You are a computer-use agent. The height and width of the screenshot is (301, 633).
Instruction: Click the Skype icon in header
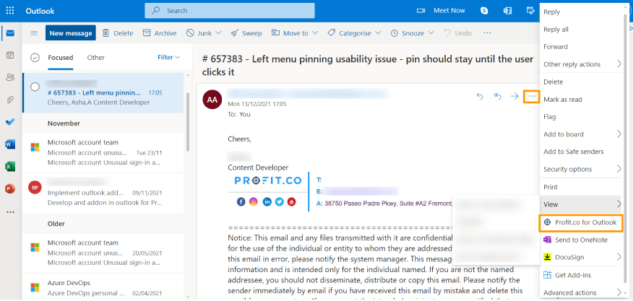[484, 11]
